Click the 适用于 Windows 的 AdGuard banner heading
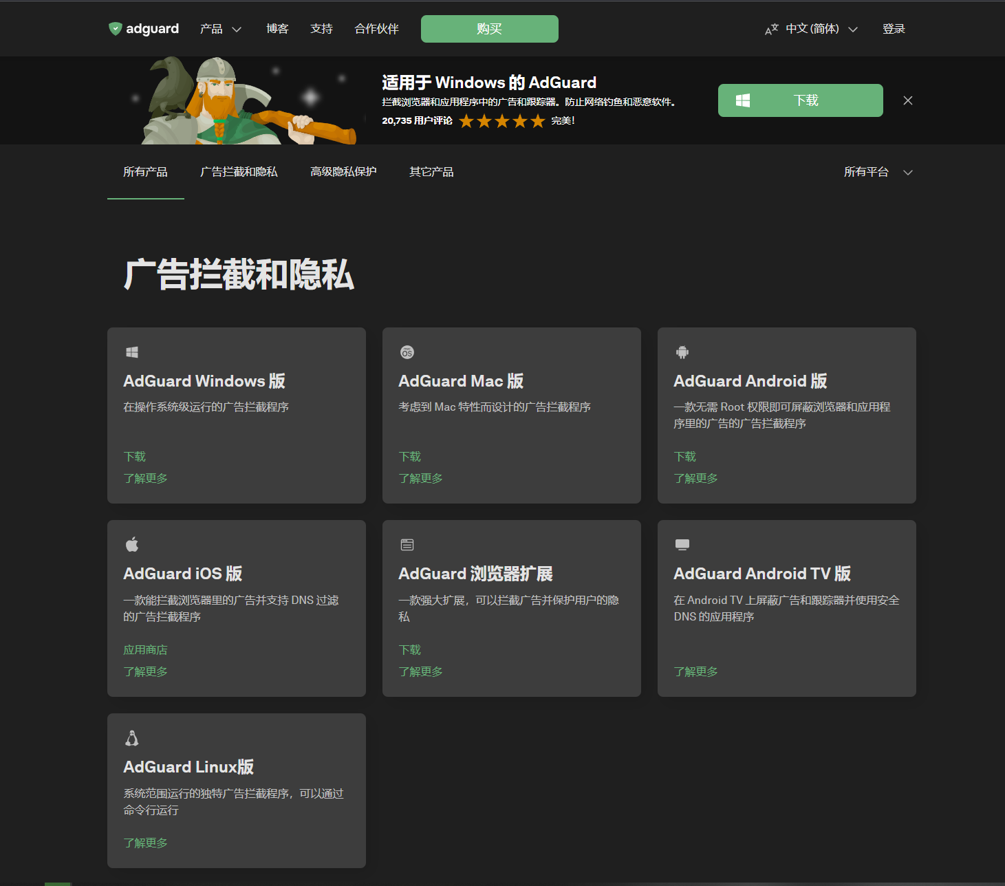 tap(489, 83)
